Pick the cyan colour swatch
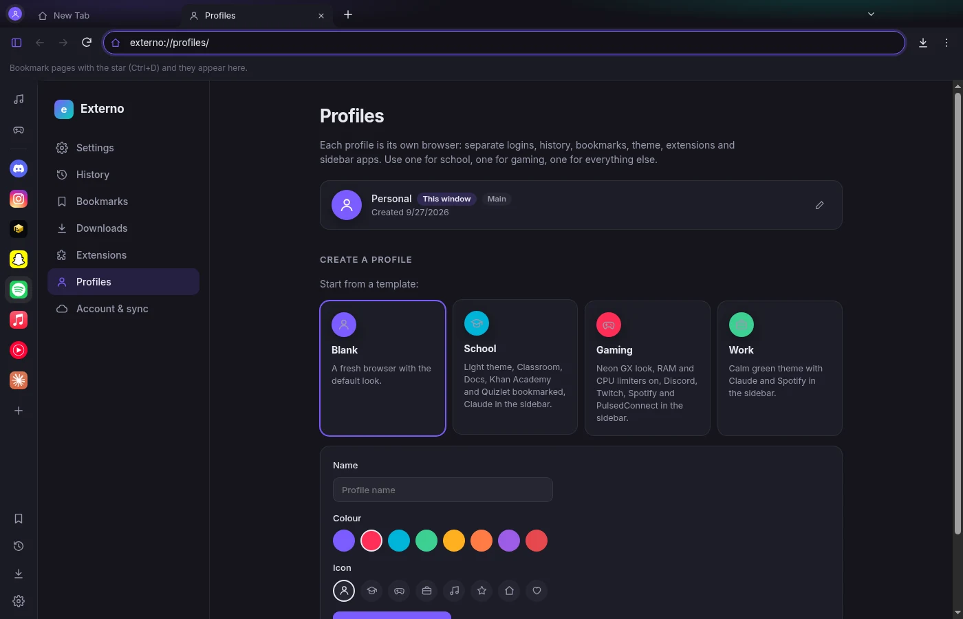 coord(399,541)
